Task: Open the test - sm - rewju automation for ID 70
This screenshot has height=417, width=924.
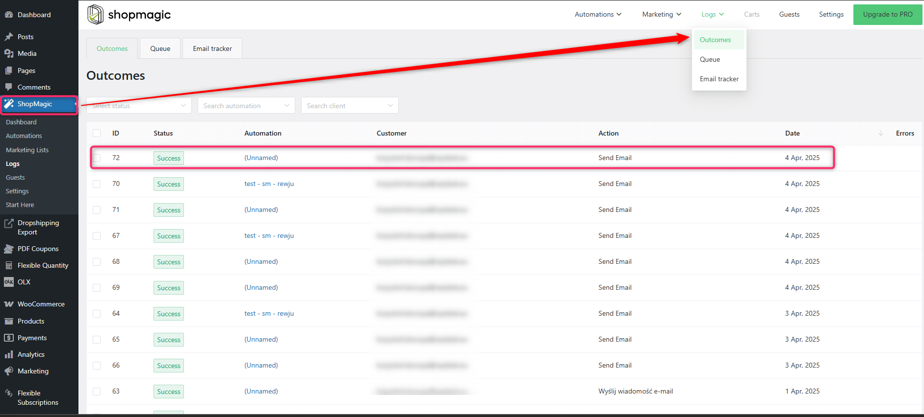Action: pos(269,184)
